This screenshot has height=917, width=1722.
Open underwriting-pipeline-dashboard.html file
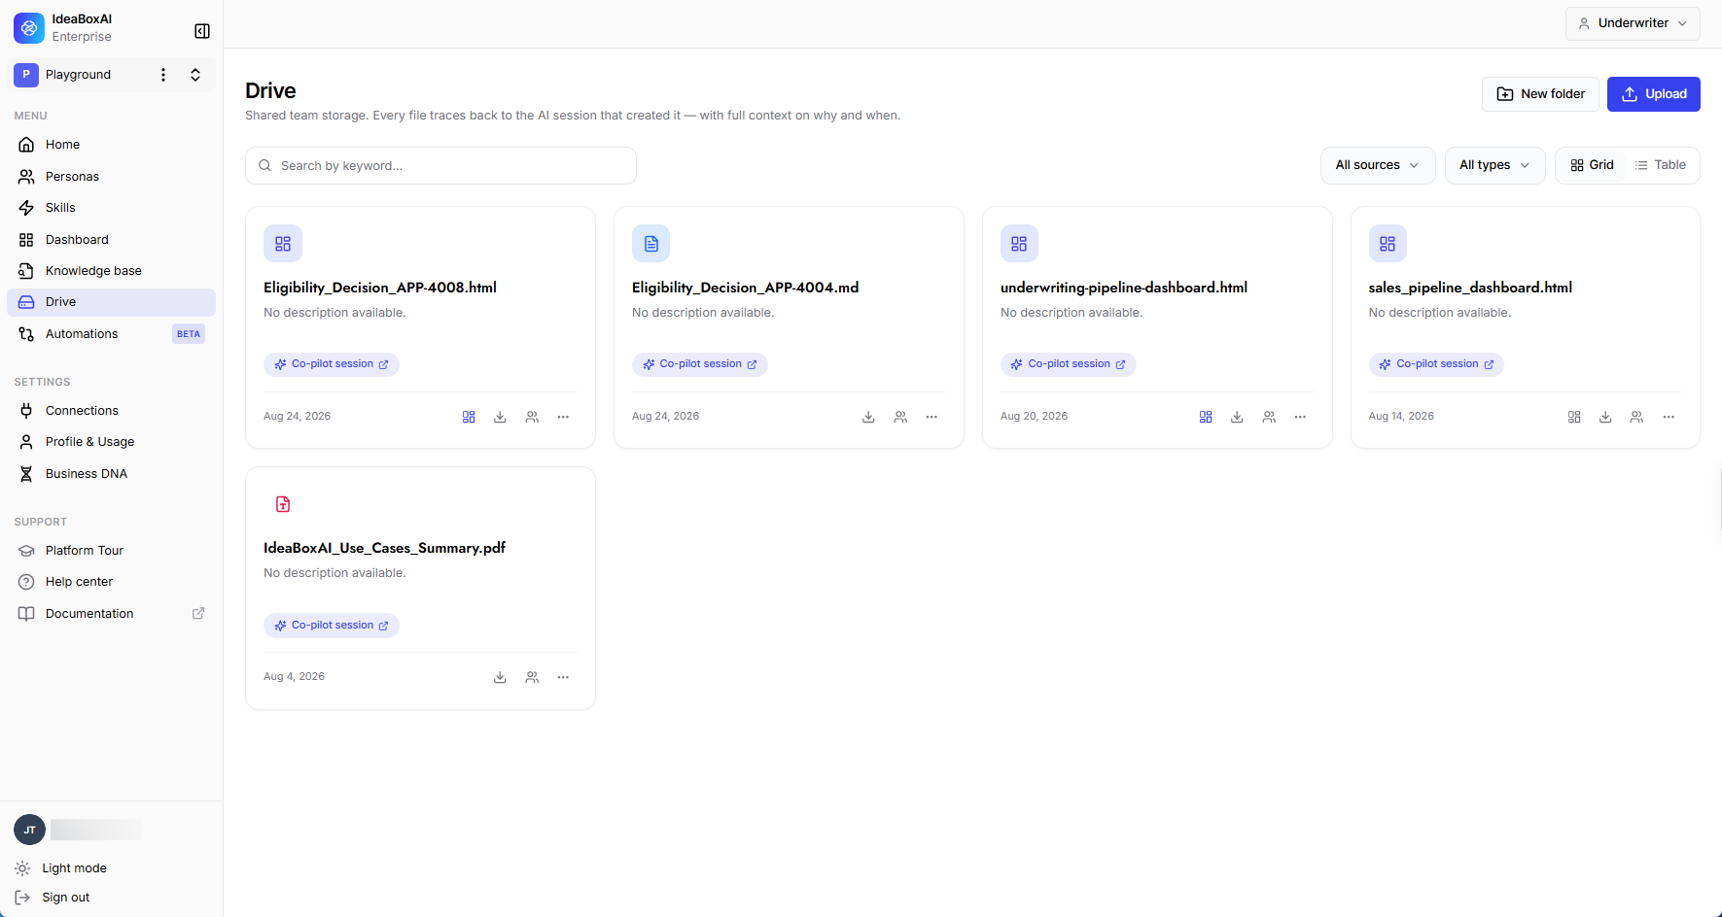pos(1124,288)
